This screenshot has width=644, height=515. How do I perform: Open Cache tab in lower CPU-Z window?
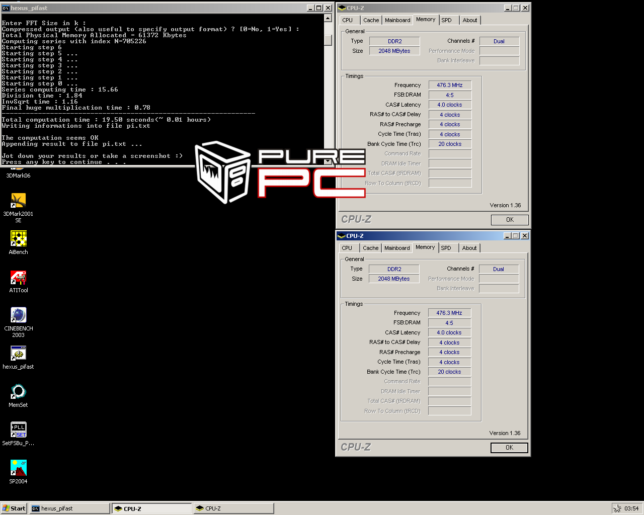[371, 248]
